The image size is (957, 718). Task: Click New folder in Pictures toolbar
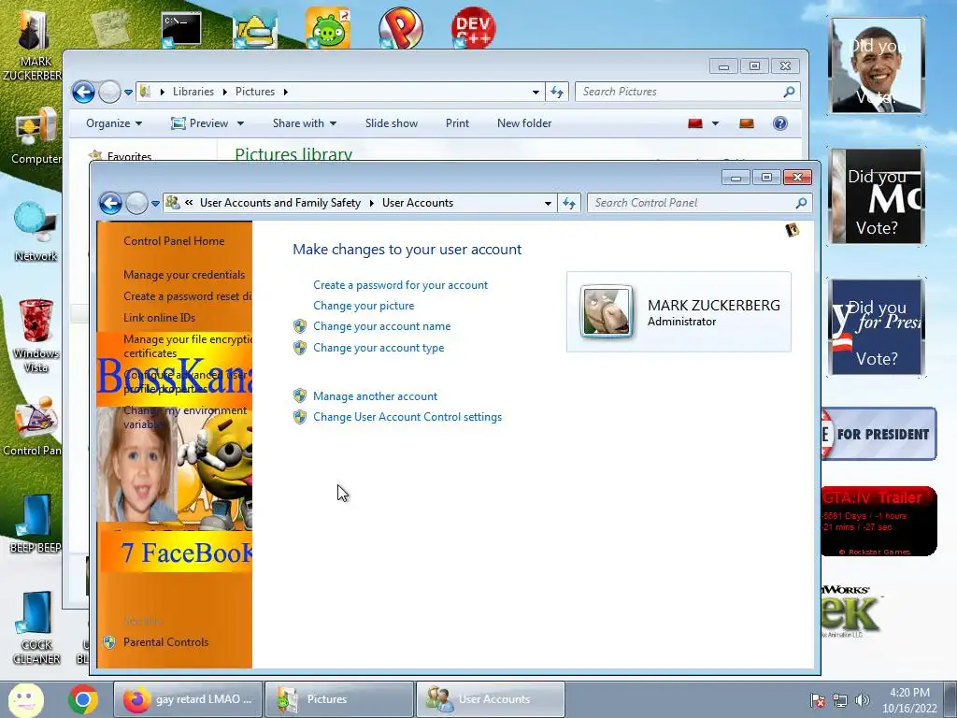tap(524, 123)
